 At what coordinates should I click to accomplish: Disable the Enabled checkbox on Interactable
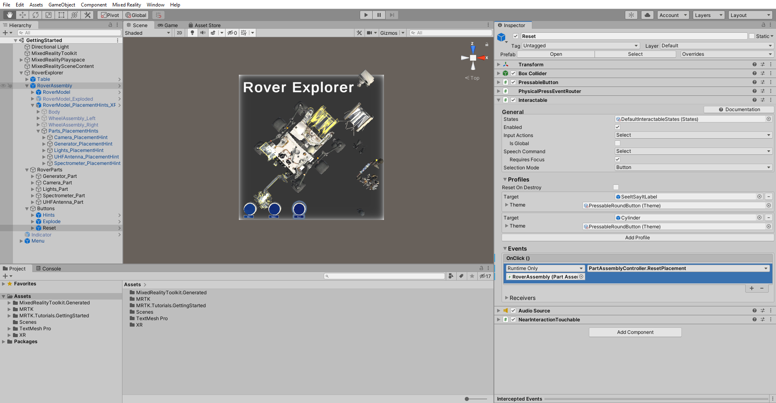pos(617,127)
